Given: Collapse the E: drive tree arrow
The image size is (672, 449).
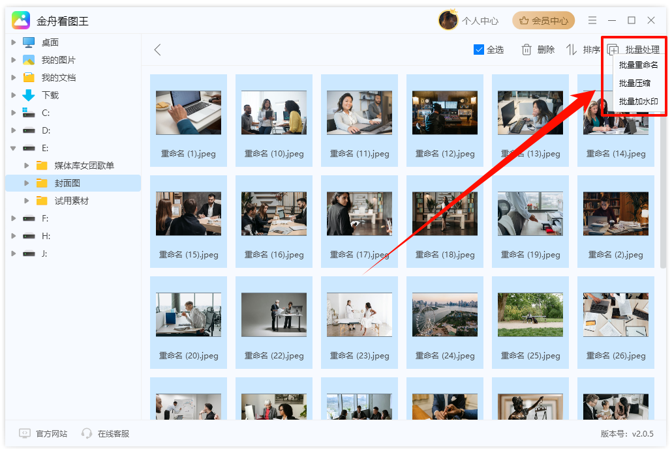Looking at the screenshot, I should point(14,148).
